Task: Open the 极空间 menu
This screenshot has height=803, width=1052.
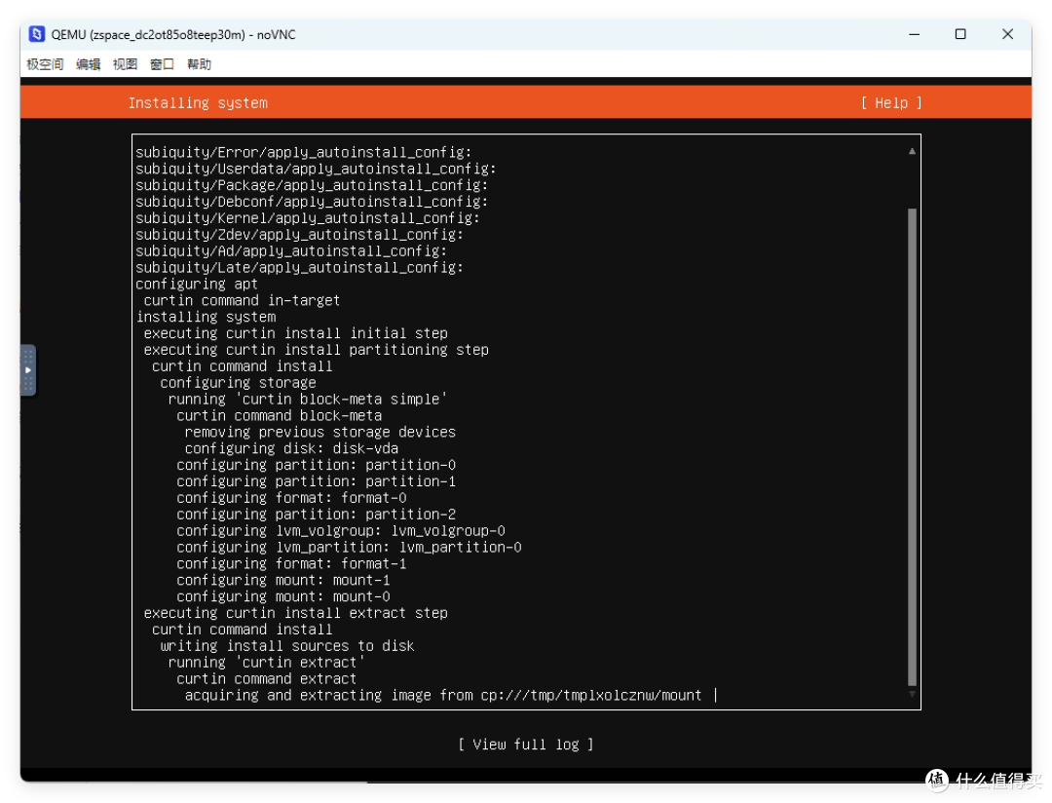Action: [44, 64]
